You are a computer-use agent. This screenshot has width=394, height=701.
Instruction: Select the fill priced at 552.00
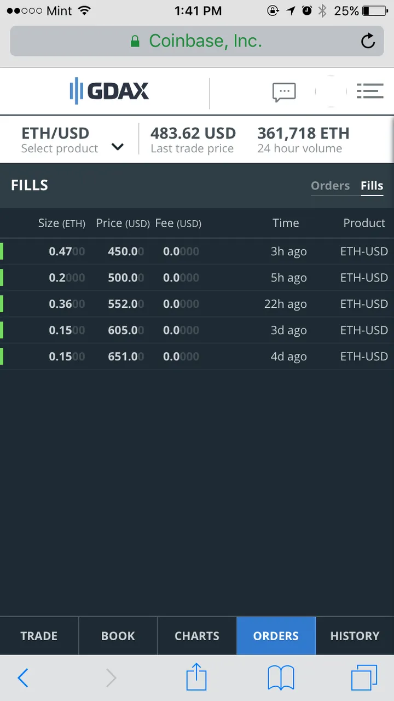[x=197, y=304]
